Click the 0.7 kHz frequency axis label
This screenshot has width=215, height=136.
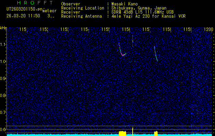pos(3,112)
